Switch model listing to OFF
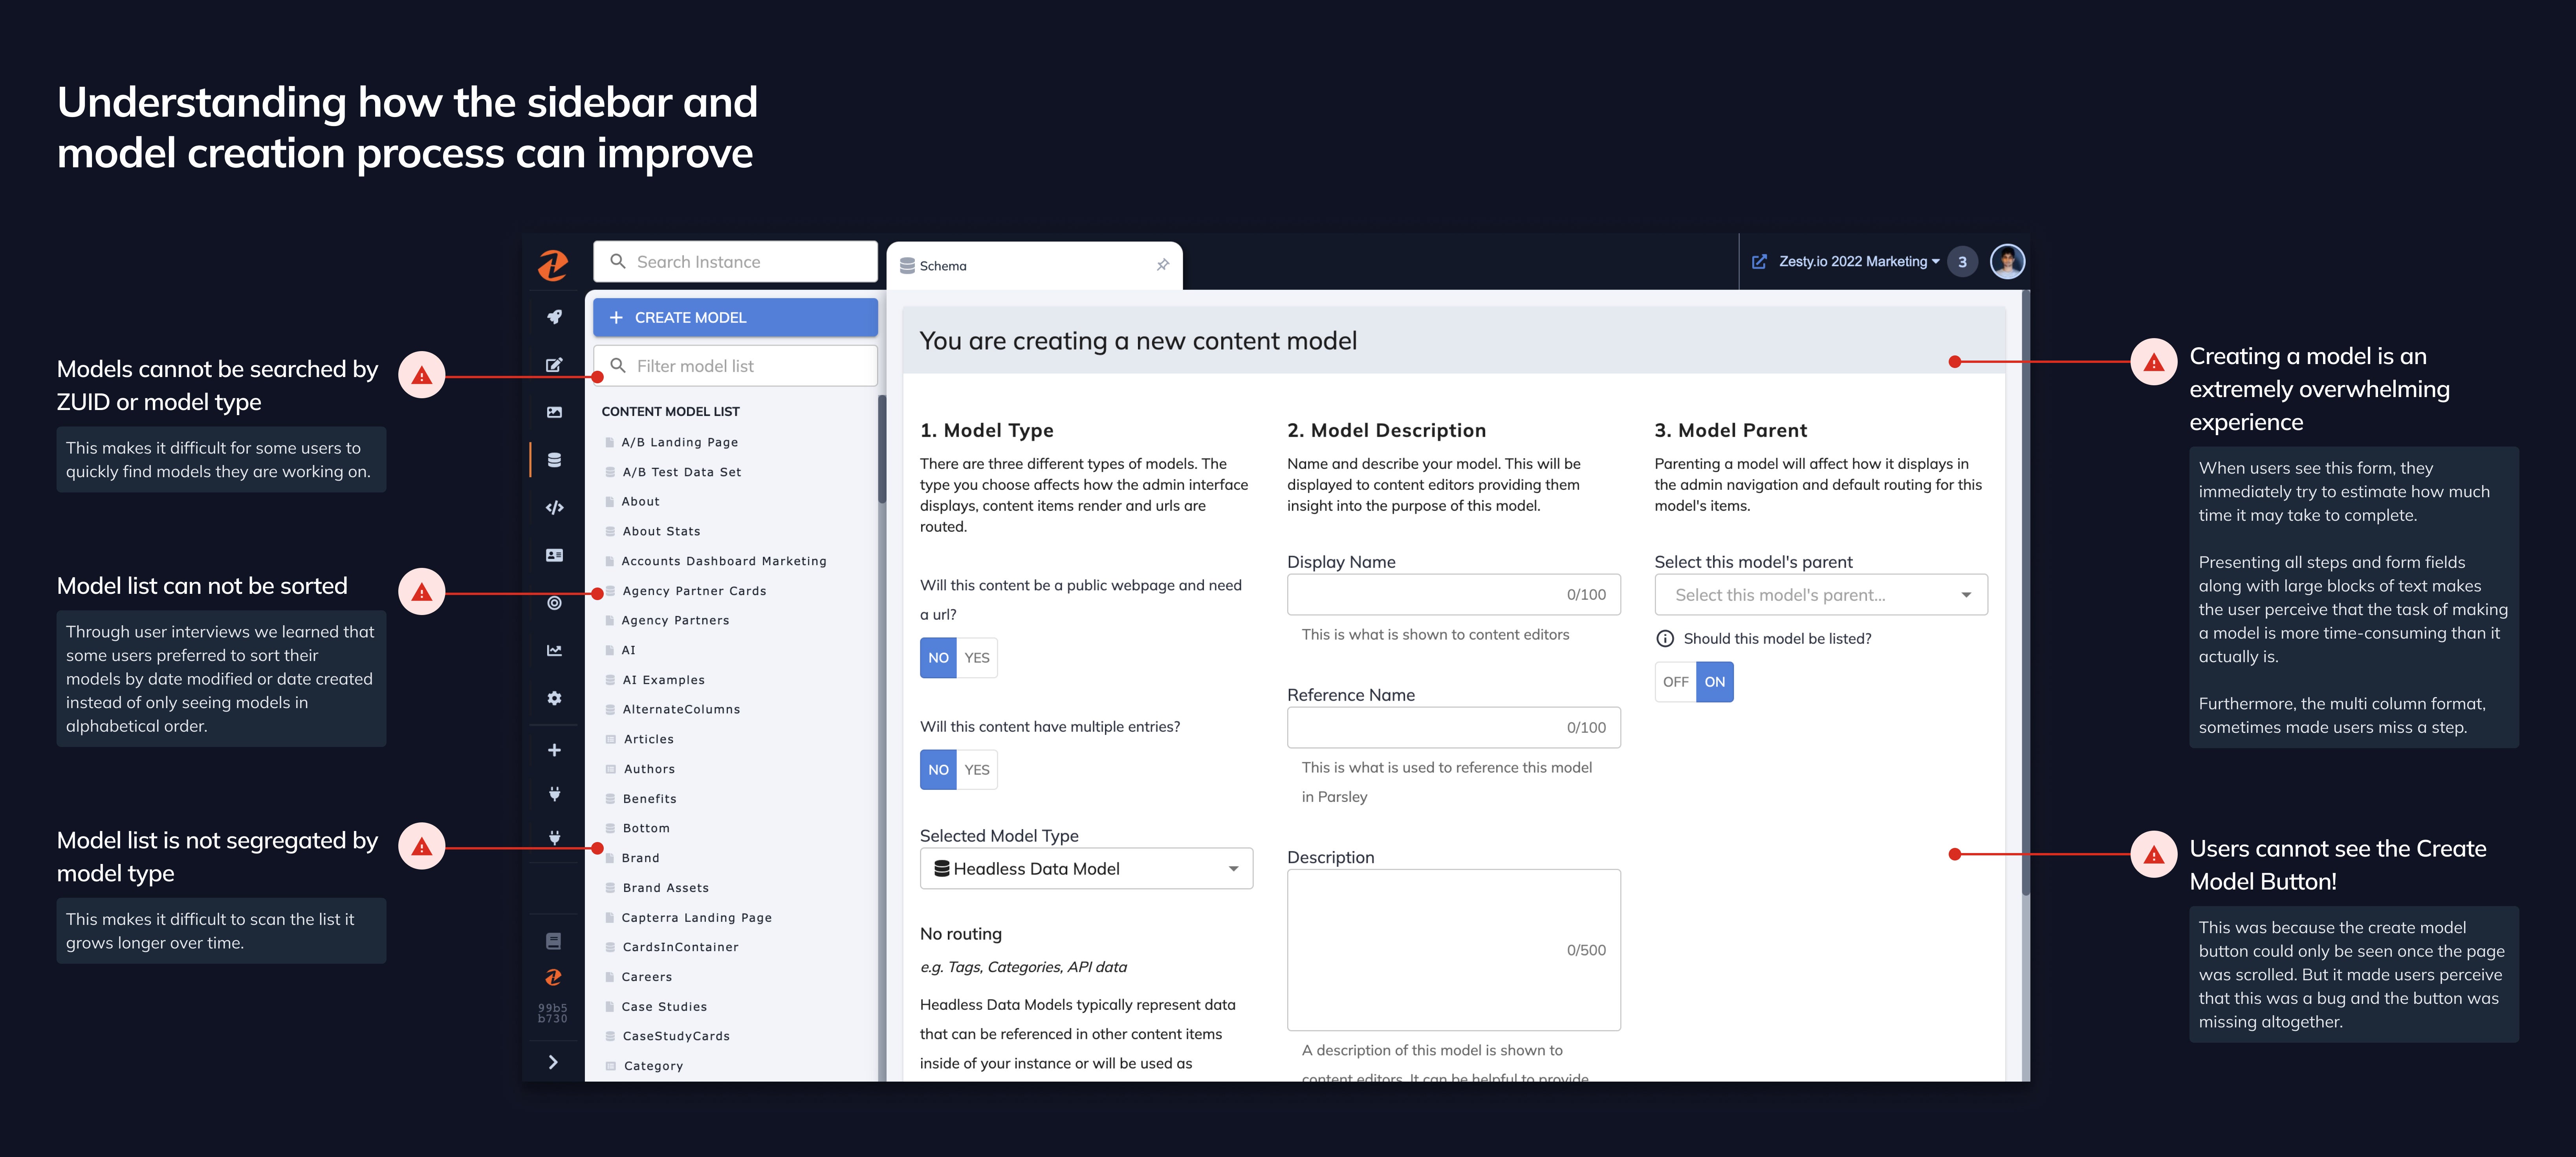Screen dimensions: 2576x1157 tap(1676, 682)
